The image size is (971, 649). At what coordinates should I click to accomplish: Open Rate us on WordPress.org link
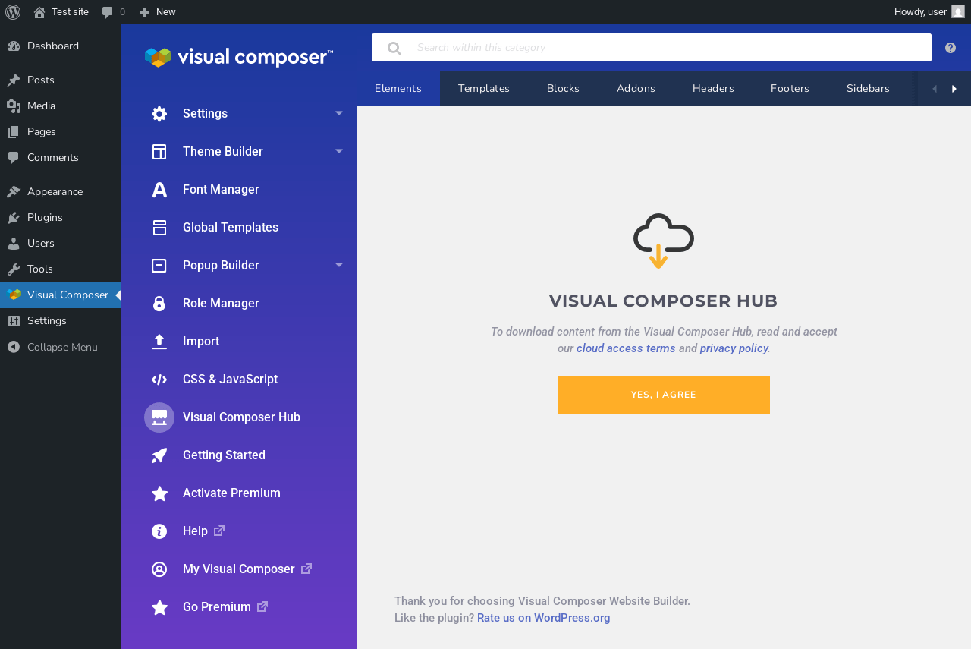(544, 618)
